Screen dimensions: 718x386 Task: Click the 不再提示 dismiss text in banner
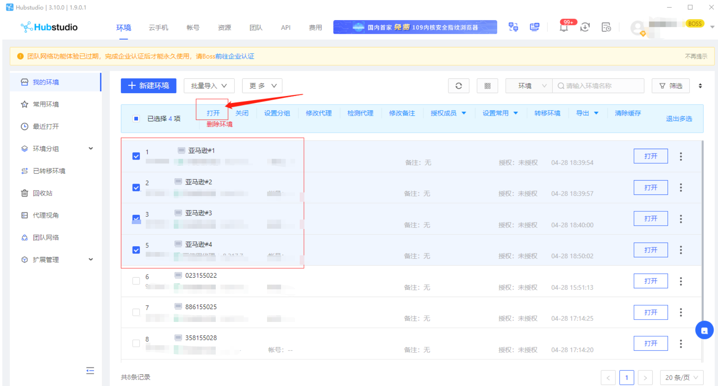[696, 56]
